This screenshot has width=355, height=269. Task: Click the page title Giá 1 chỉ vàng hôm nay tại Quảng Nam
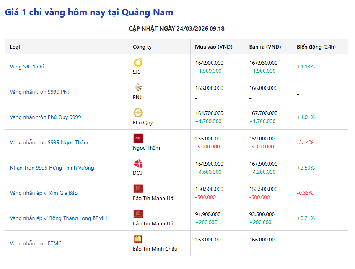tap(88, 13)
